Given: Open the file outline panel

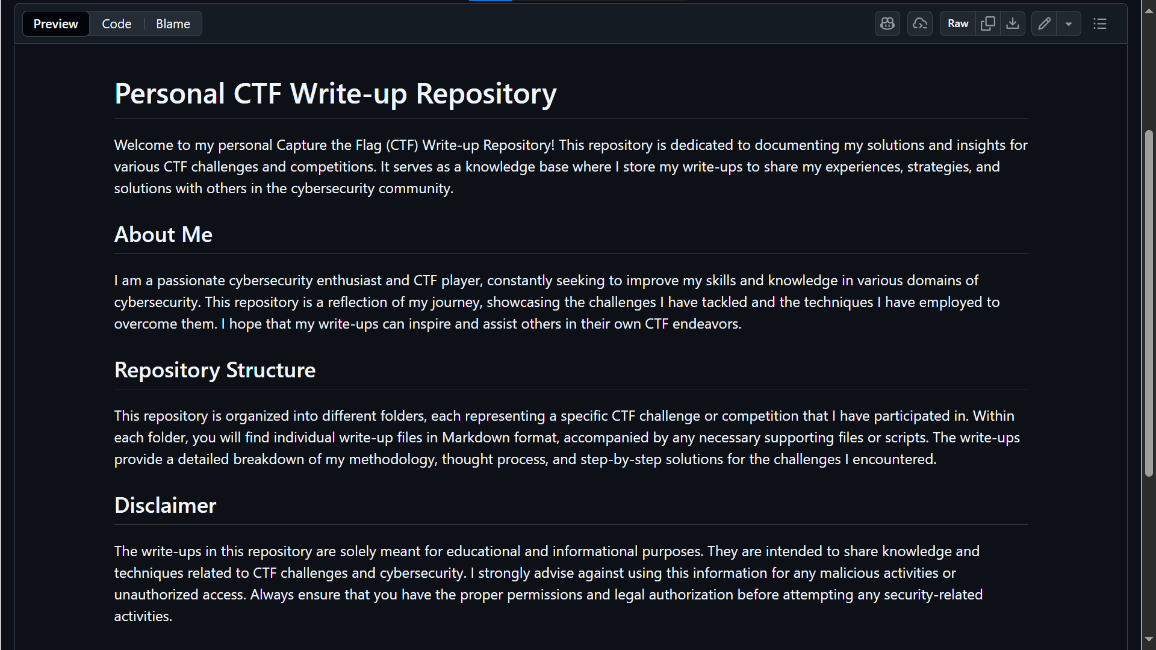Looking at the screenshot, I should [1100, 23].
